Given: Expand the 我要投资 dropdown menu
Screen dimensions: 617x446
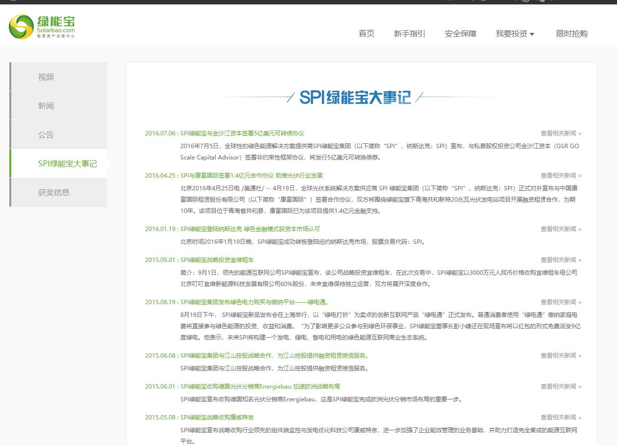Looking at the screenshot, I should [x=515, y=34].
